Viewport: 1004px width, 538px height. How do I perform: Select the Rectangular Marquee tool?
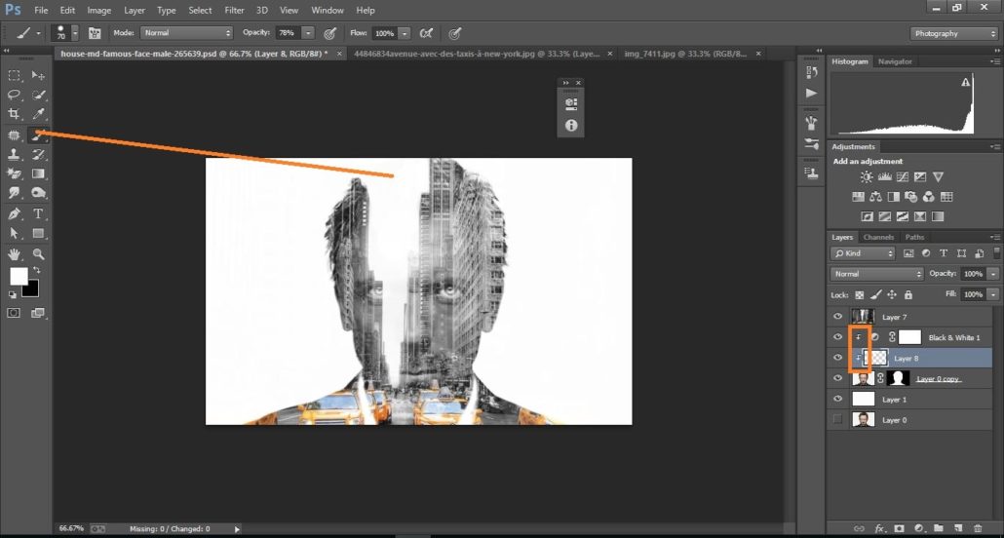[x=14, y=76]
